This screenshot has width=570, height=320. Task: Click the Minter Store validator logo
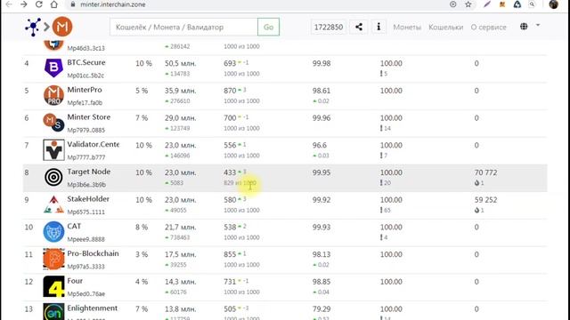click(x=53, y=123)
